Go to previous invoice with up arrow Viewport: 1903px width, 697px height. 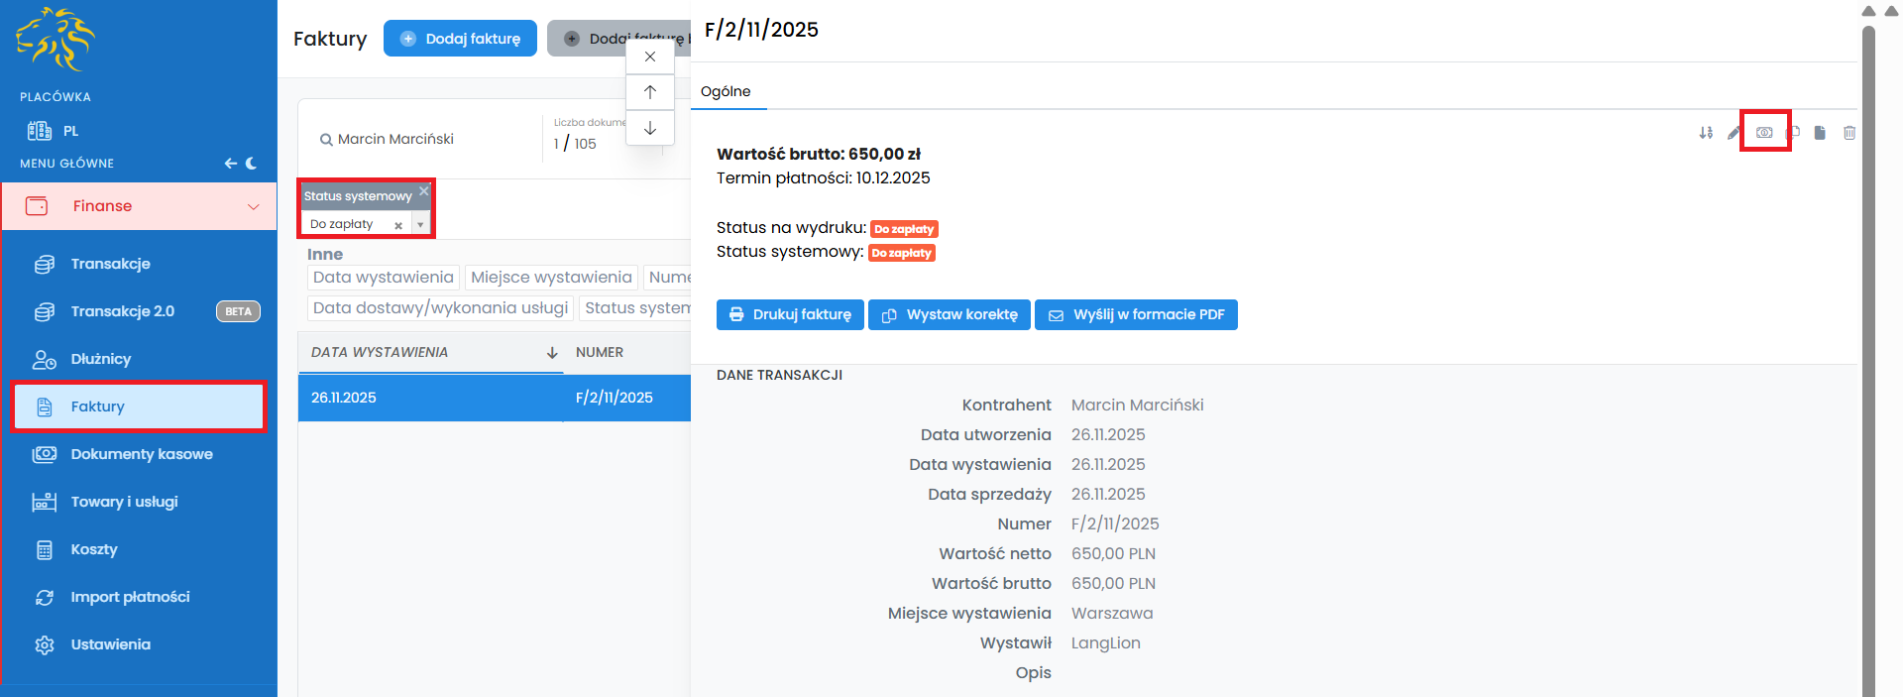tap(650, 92)
